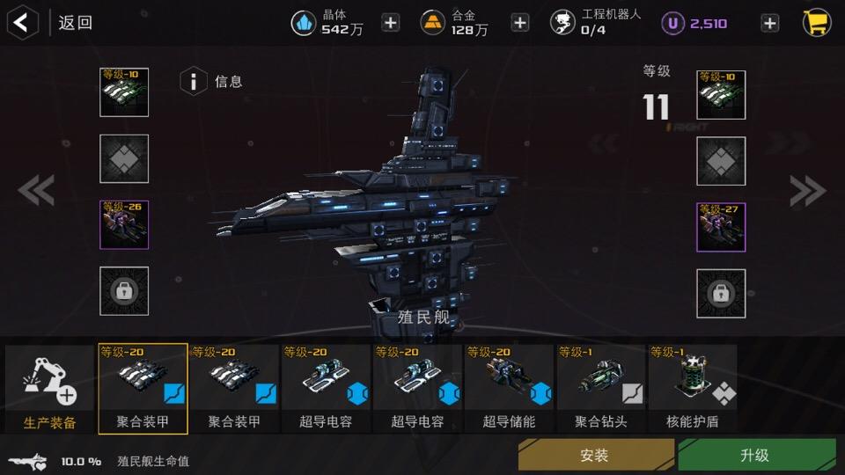Screen dimensions: 845x475
Task: Select the 超导储能 equipment item
Action: [510, 389]
